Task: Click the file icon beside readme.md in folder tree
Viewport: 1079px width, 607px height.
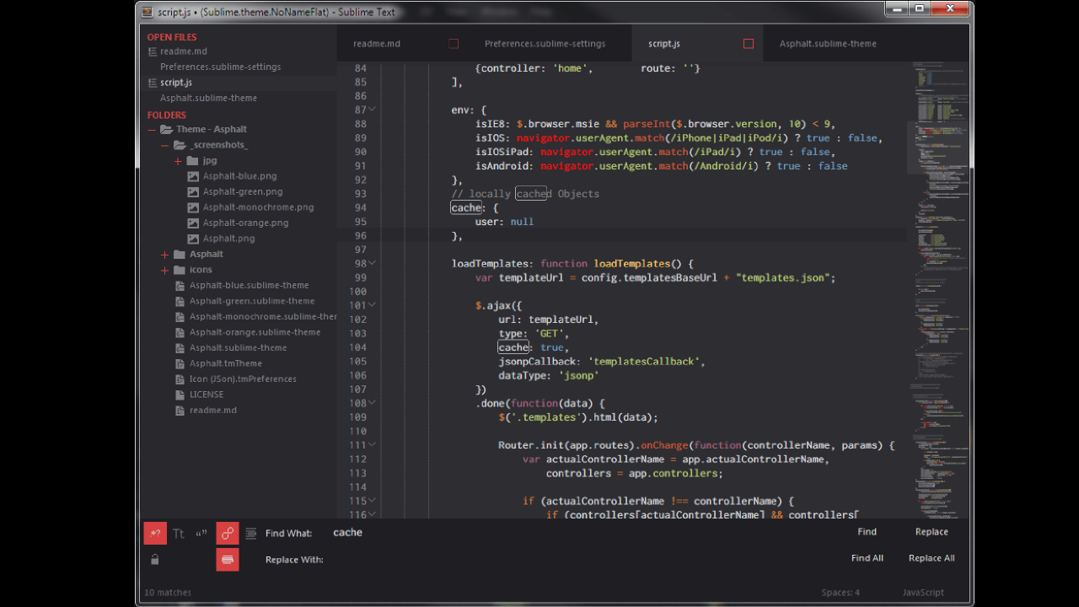Action: 180,411
